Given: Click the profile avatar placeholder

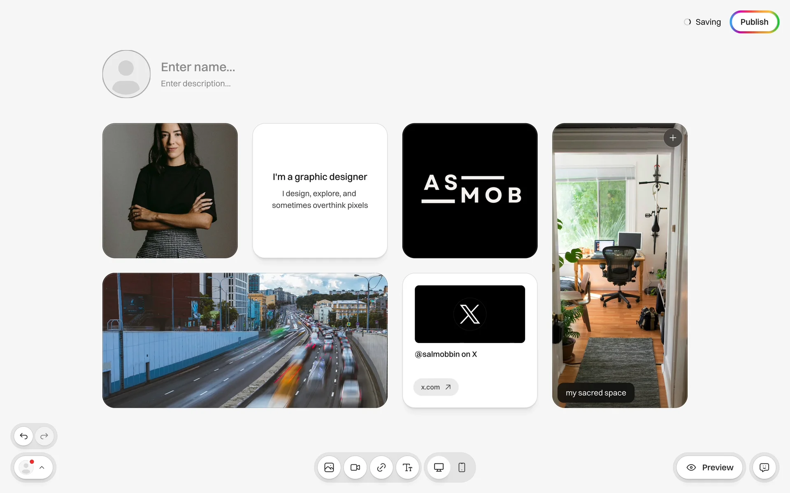Looking at the screenshot, I should coord(126,74).
